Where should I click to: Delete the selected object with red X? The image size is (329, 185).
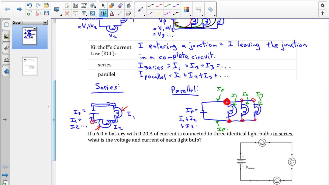[x=67, y=13]
